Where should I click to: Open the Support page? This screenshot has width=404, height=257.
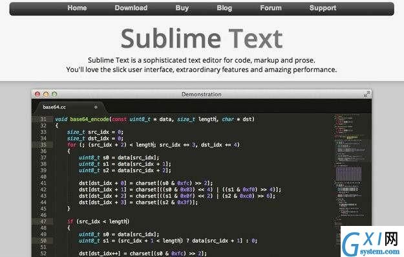323,8
